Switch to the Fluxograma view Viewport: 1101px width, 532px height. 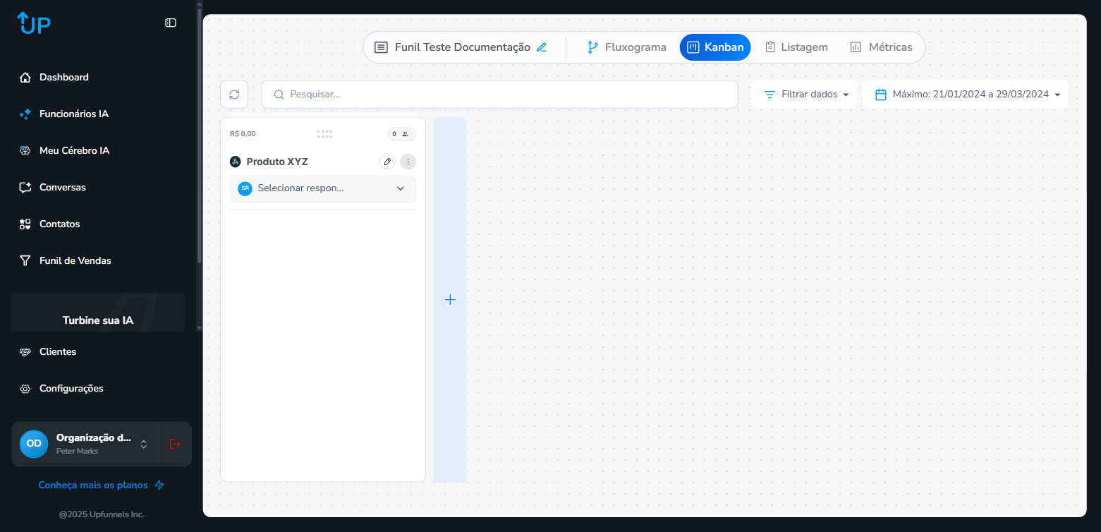tap(626, 47)
